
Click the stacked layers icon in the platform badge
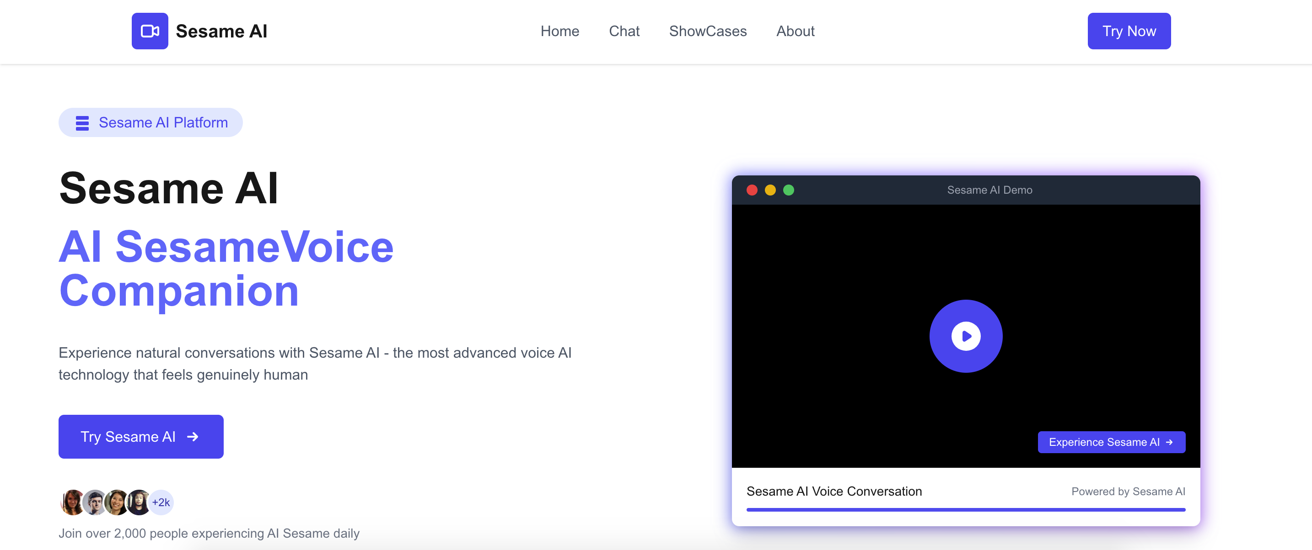[x=82, y=122]
